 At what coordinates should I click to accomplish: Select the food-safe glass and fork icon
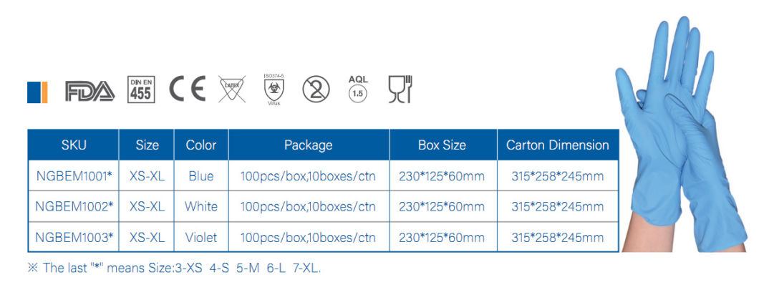click(400, 89)
